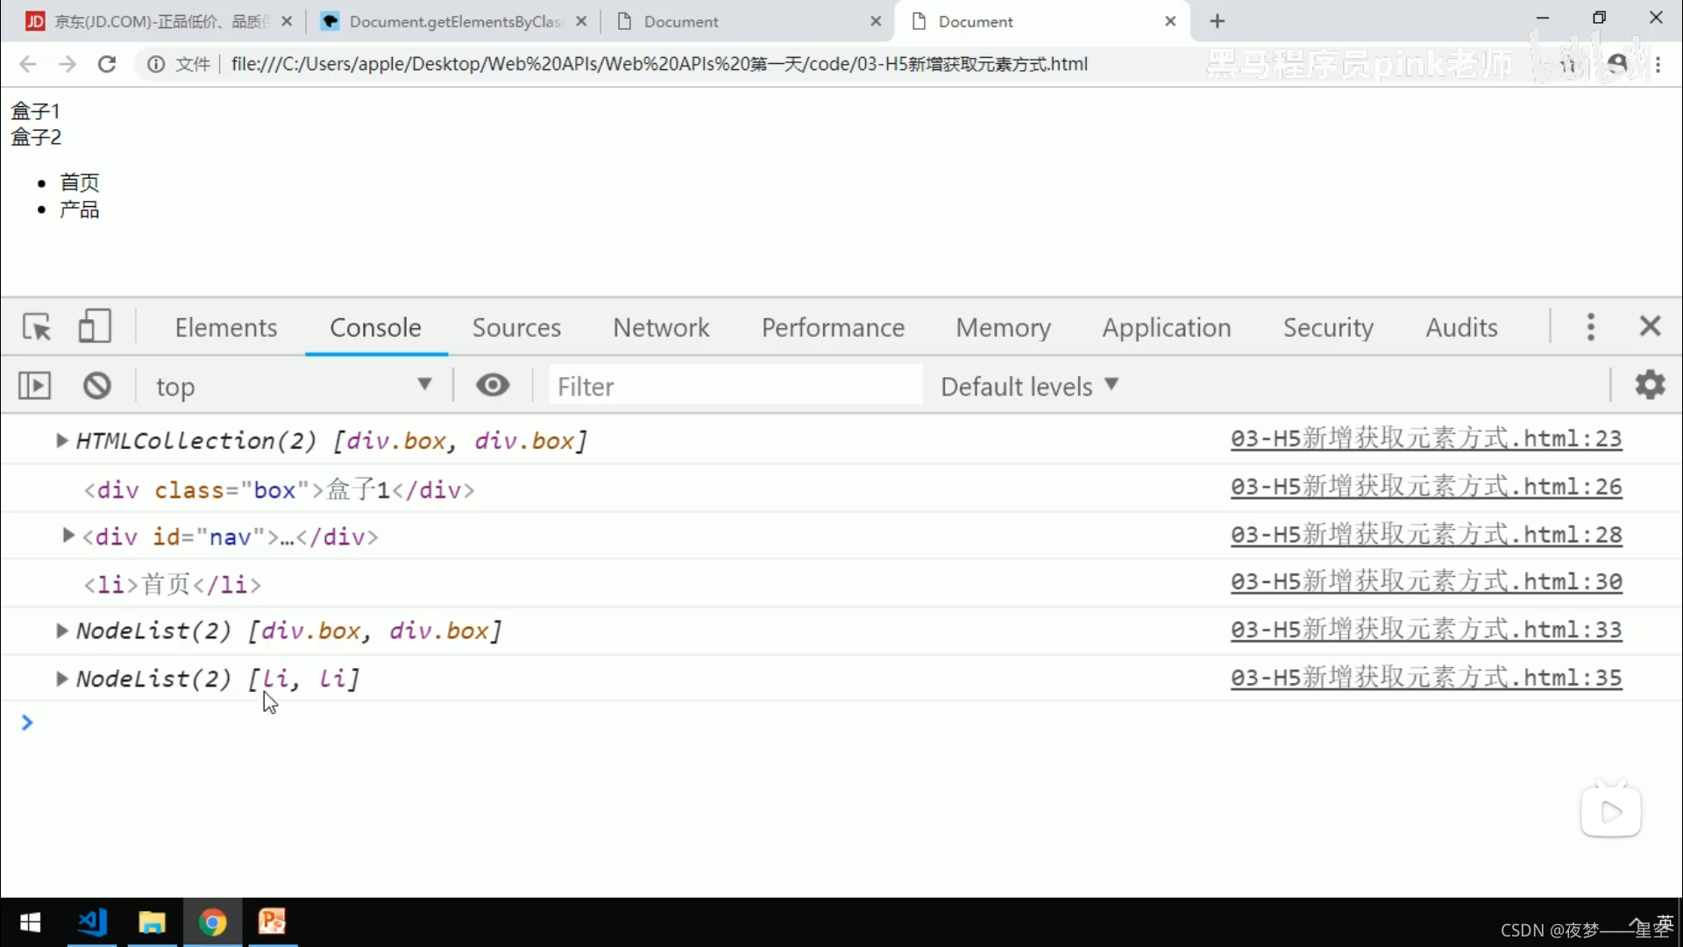Open source link html:35
The image size is (1683, 947).
[1426, 678]
